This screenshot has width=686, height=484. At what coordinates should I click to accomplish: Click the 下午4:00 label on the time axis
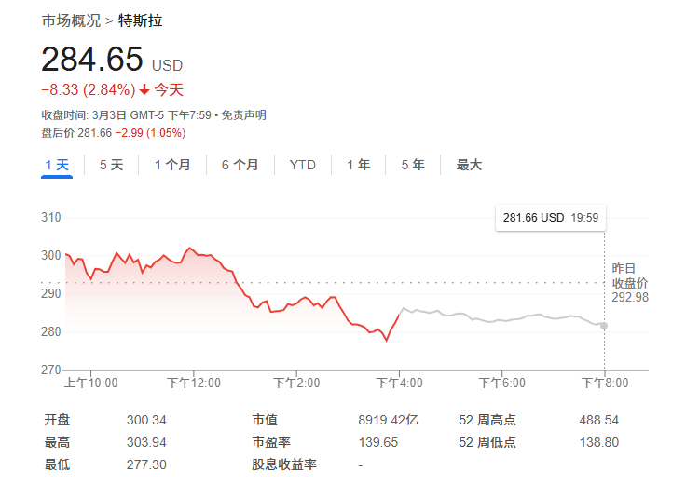coord(399,383)
